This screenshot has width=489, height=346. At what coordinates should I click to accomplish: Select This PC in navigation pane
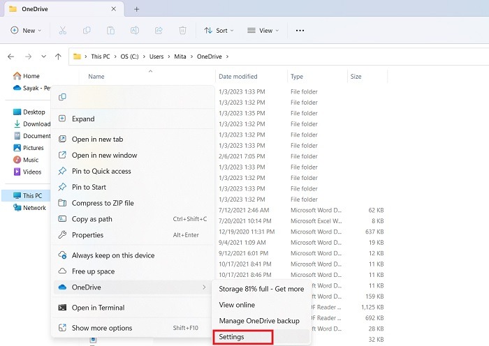tap(27, 195)
